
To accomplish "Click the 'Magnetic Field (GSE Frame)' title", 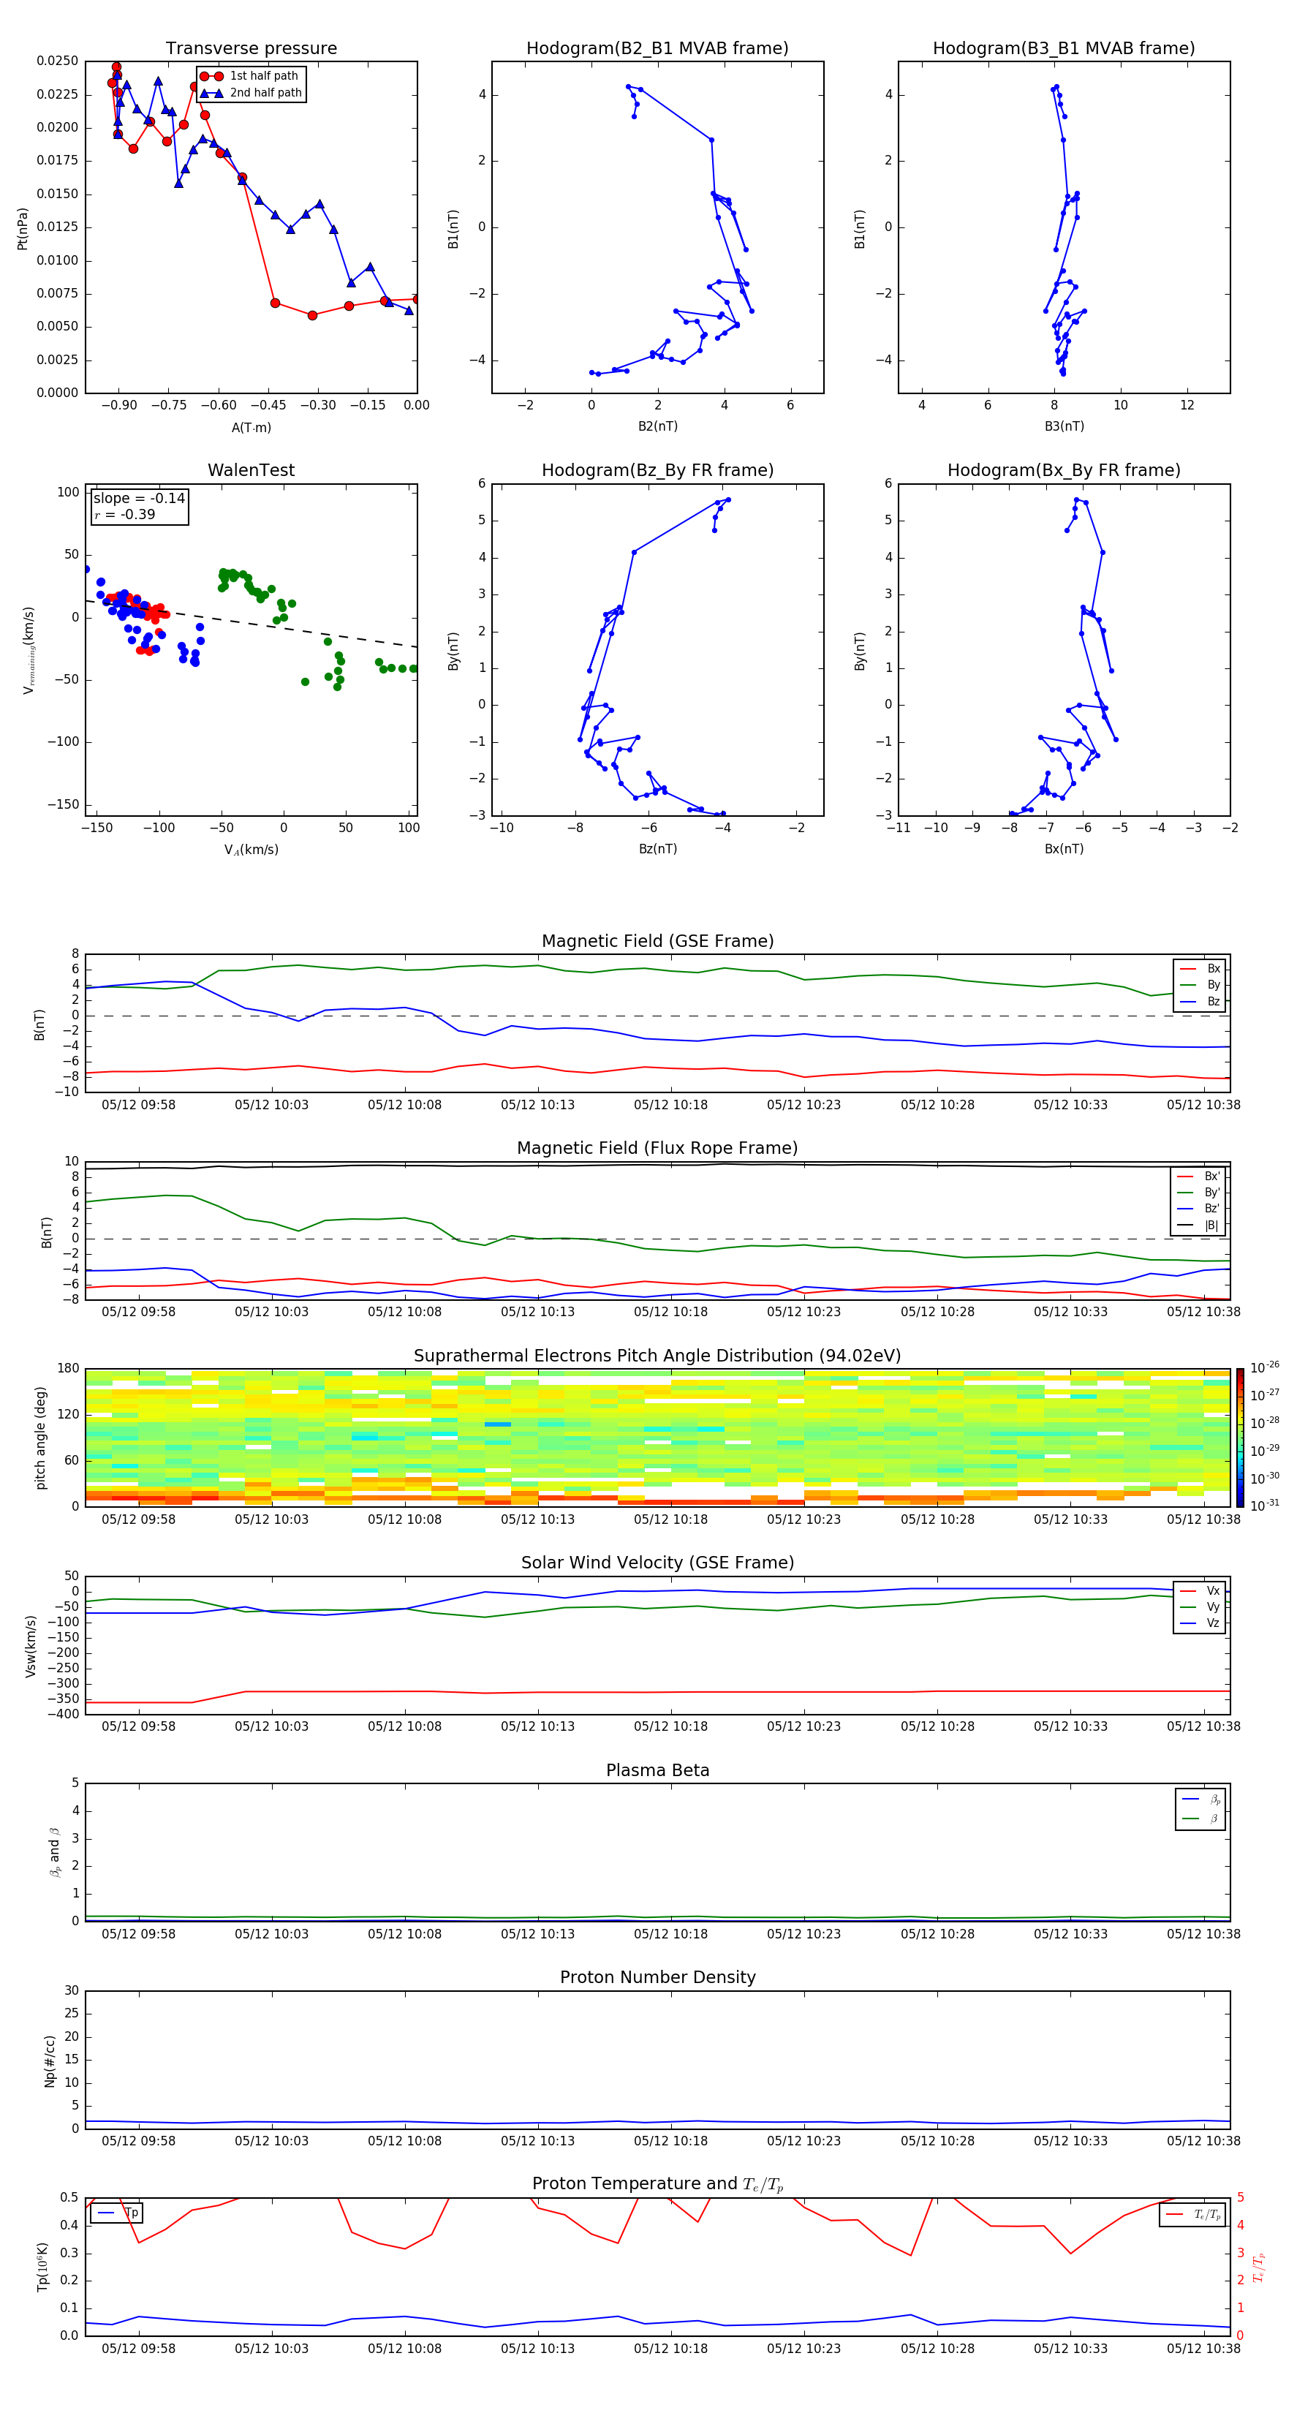I will 657,941.
